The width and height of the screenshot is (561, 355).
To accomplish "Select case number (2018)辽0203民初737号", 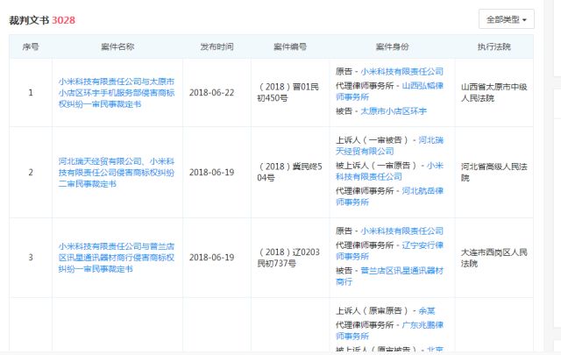I will coord(288,258).
